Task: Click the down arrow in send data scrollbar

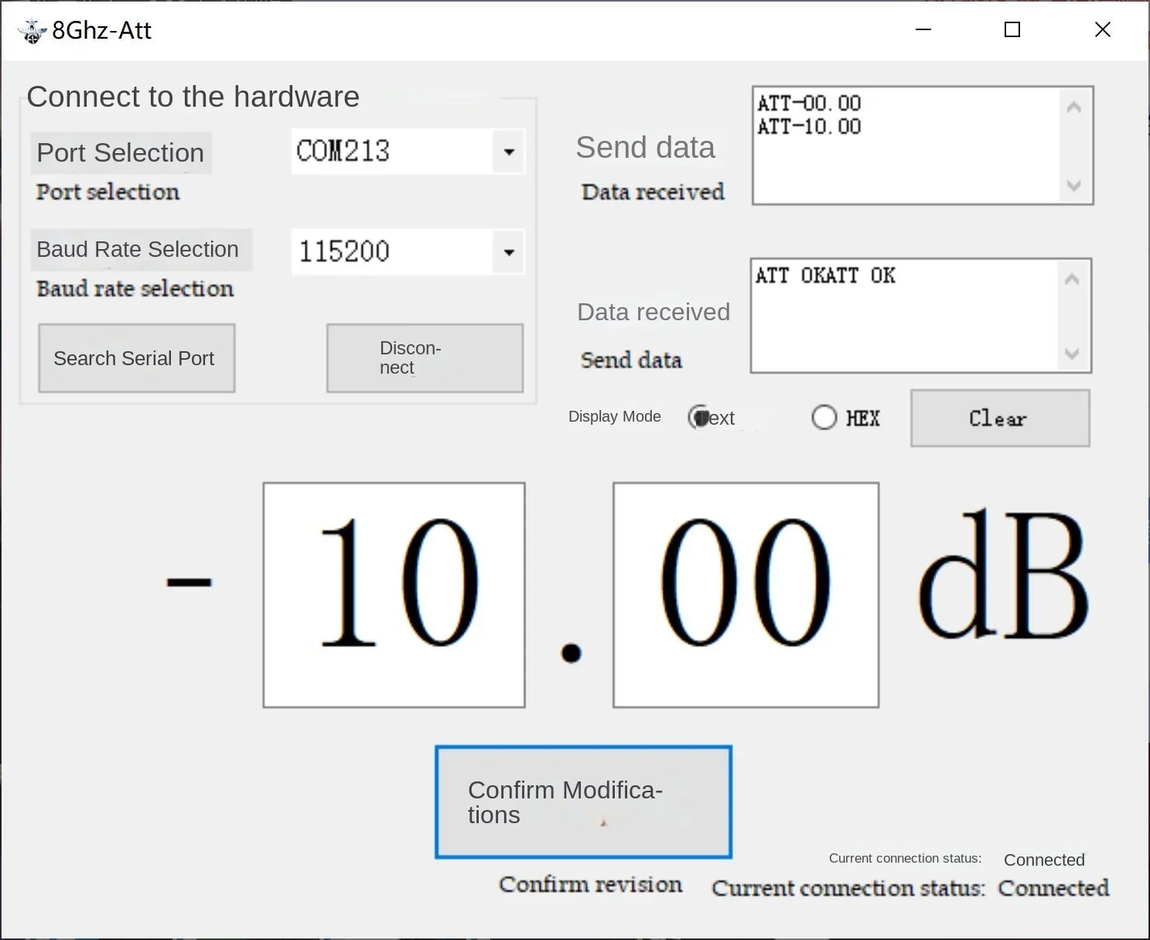Action: click(1073, 185)
